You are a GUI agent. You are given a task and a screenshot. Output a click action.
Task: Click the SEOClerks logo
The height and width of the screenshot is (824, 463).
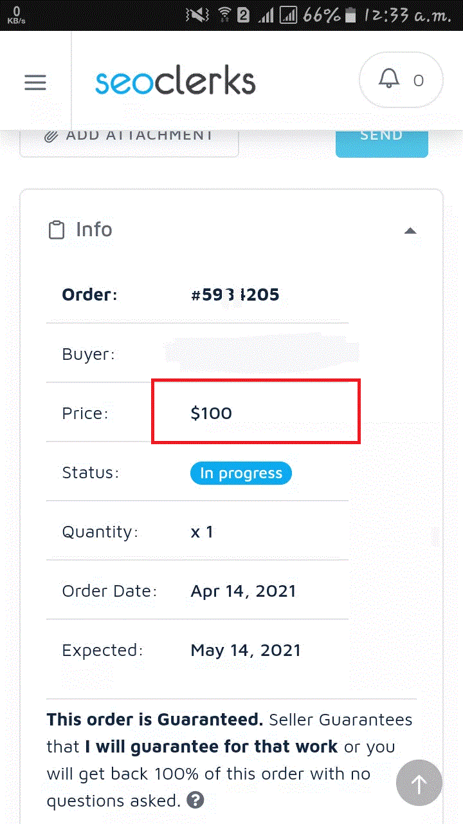coord(175,82)
